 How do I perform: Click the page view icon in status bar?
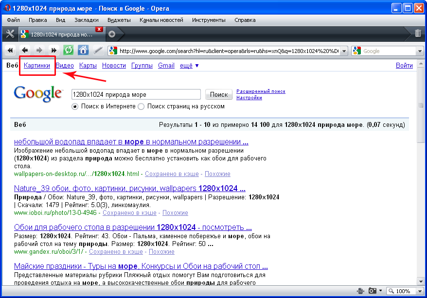point(360,291)
